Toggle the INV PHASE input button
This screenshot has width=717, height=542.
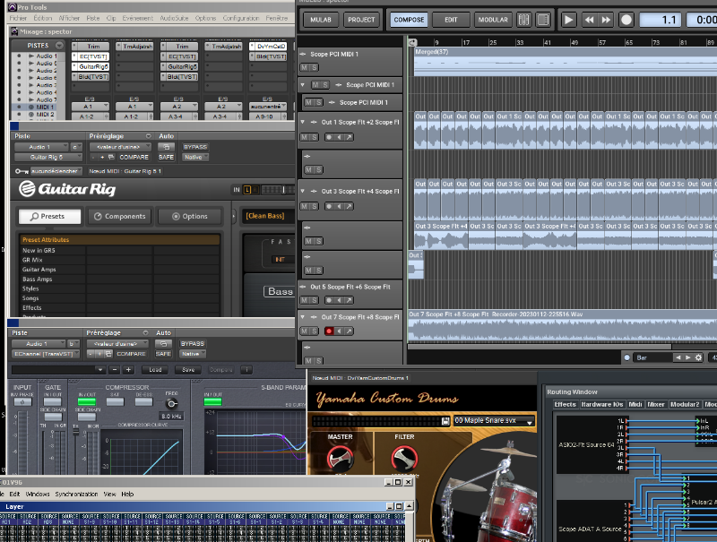[22, 401]
